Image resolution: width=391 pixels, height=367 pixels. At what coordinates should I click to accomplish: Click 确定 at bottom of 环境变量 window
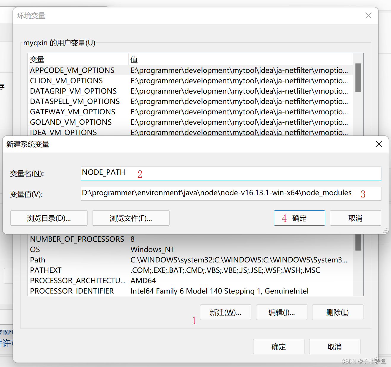pyautogui.click(x=279, y=347)
